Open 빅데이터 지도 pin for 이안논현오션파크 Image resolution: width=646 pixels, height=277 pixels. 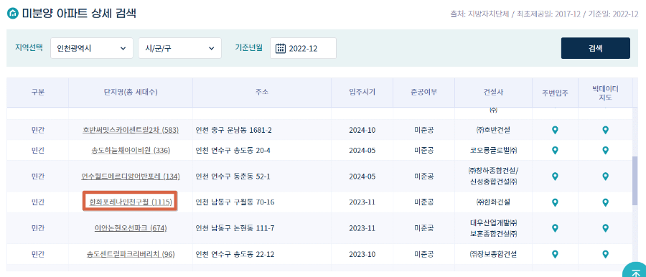[x=605, y=228]
